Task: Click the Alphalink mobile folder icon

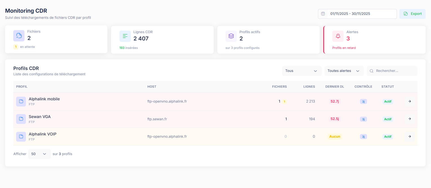Action: (21, 101)
